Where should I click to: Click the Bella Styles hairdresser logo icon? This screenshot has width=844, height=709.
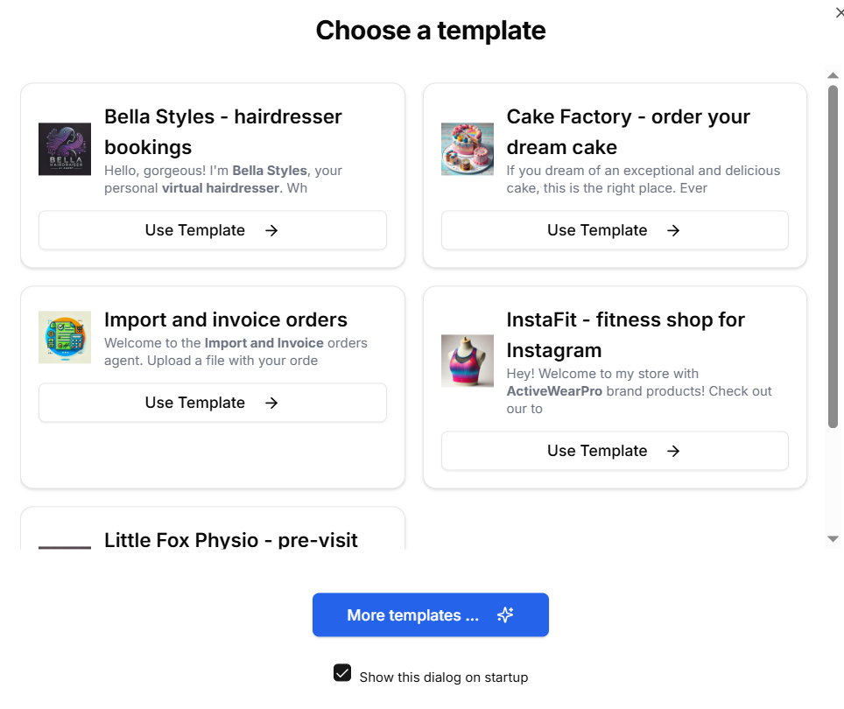point(65,149)
